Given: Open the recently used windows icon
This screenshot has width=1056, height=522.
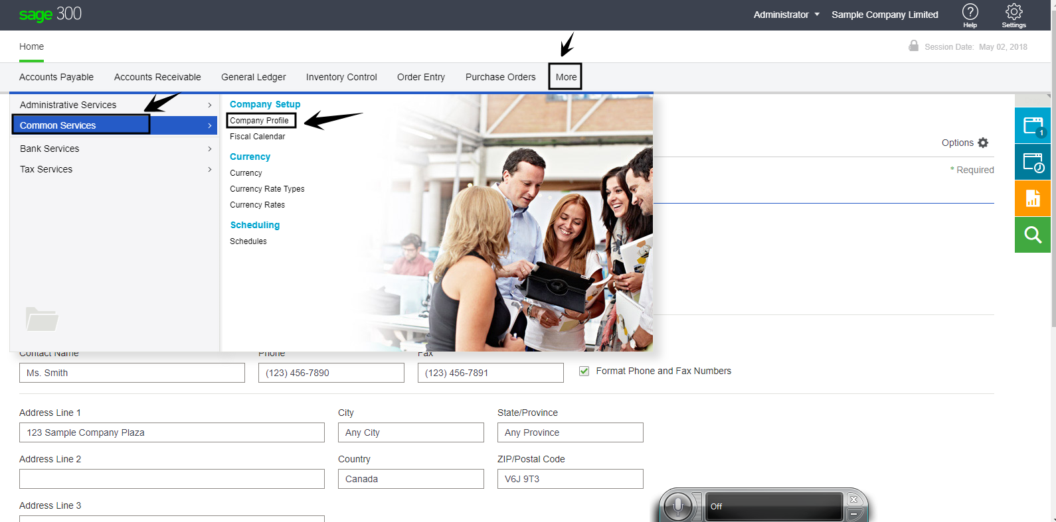Looking at the screenshot, I should click(x=1033, y=162).
